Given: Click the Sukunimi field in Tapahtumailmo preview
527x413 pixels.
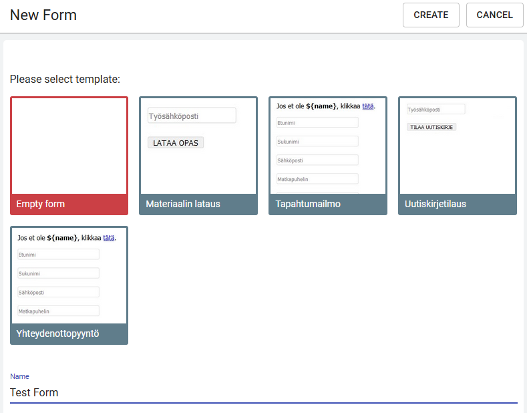Looking at the screenshot, I should 317,141.
